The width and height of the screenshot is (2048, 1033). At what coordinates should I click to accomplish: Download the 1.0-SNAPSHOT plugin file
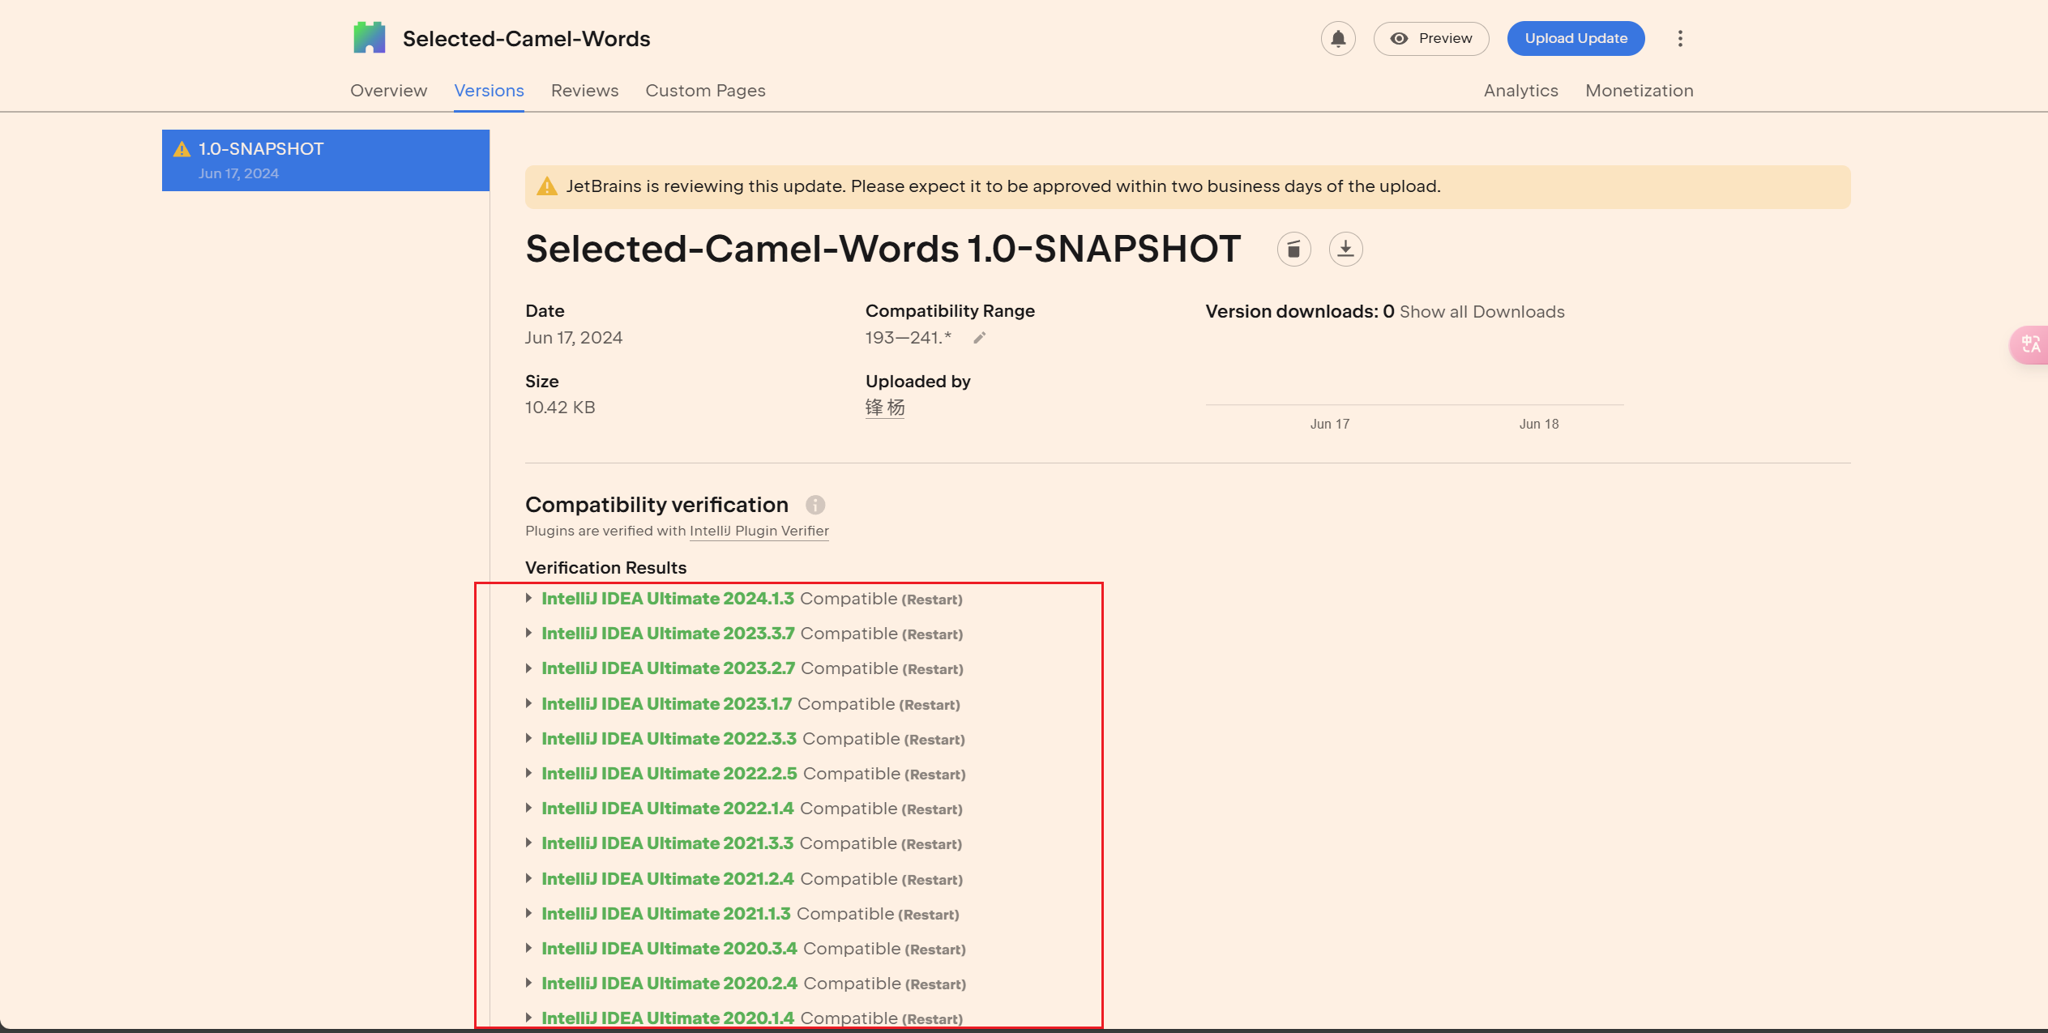tap(1345, 249)
